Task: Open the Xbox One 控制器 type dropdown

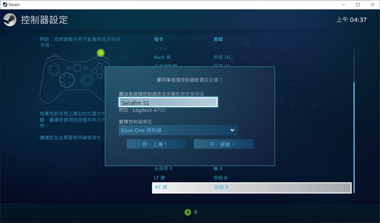Action: click(x=178, y=131)
